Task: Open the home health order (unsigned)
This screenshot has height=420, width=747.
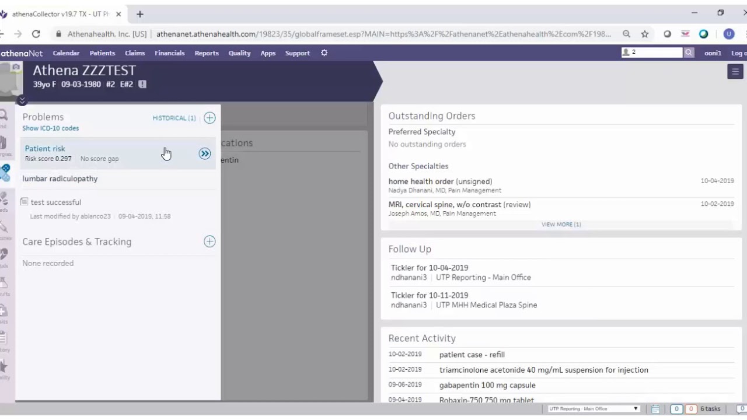Action: click(x=440, y=181)
